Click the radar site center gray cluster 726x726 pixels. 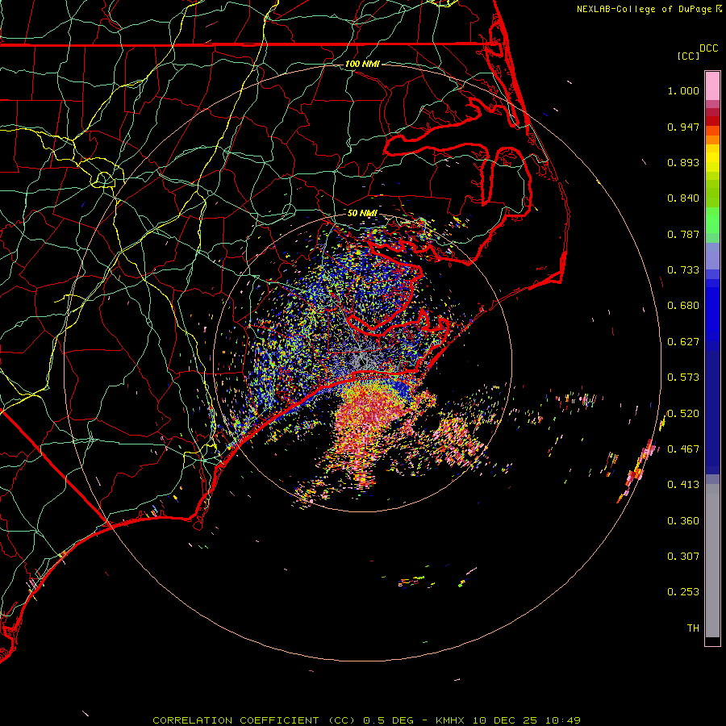(362, 359)
